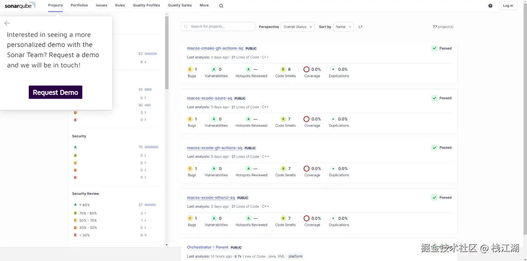
Task: Open the Portfolios tab
Action: [79, 5]
